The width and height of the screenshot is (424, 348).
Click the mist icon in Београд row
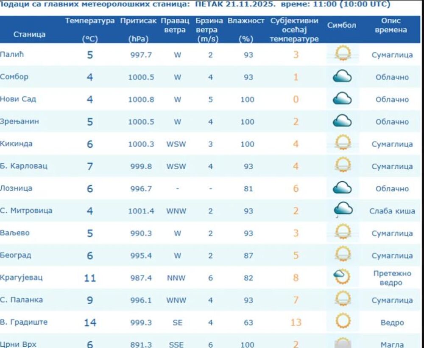[343, 255]
